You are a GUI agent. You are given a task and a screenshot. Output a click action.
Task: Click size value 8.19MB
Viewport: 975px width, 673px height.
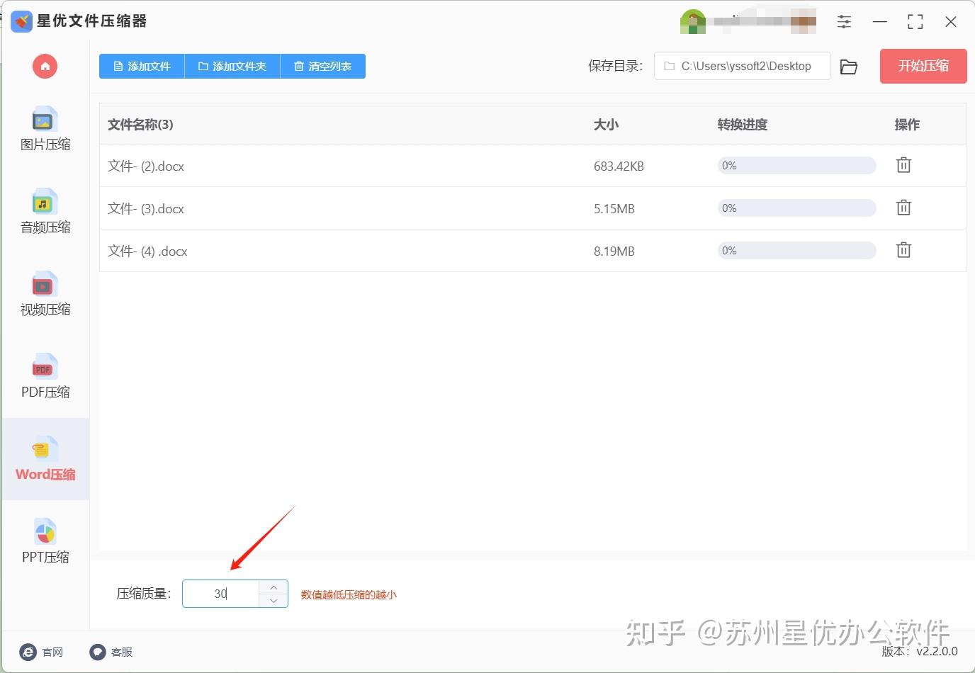pyautogui.click(x=614, y=251)
